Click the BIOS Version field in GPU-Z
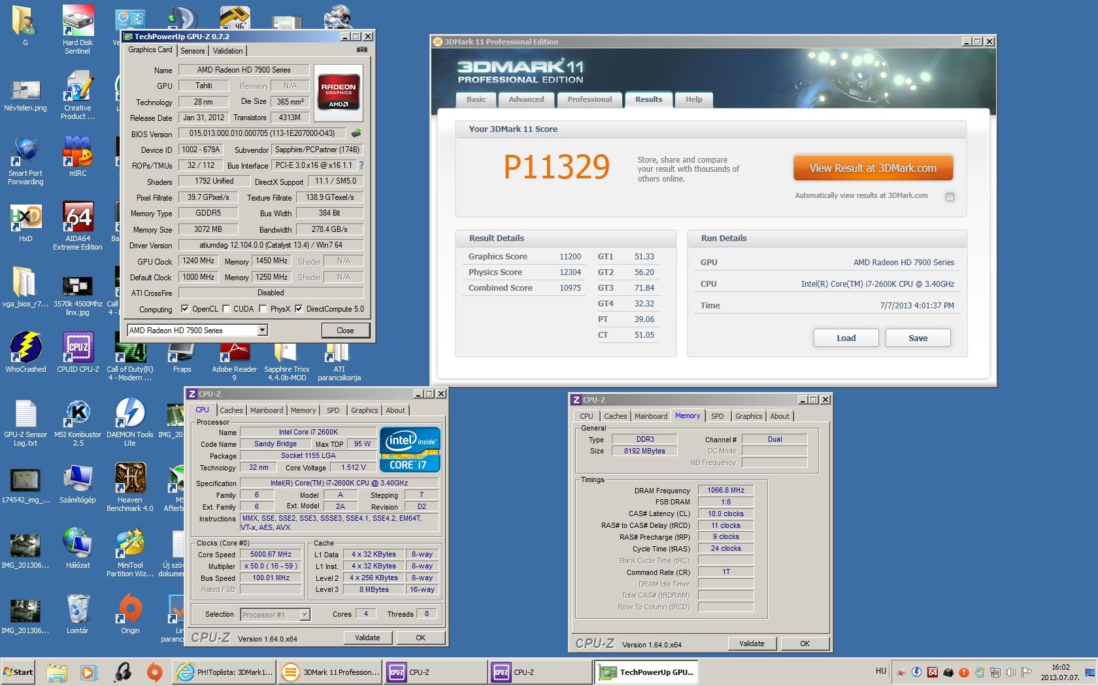1098x686 pixels. (261, 133)
